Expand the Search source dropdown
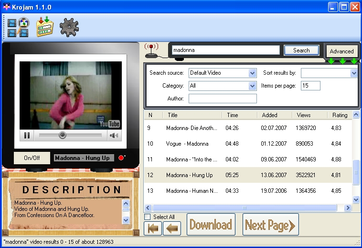 click(x=252, y=73)
